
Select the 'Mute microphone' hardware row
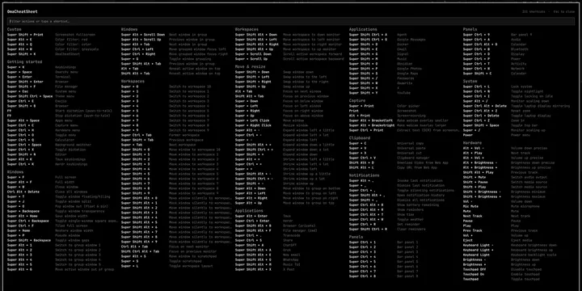(x=518, y=206)
